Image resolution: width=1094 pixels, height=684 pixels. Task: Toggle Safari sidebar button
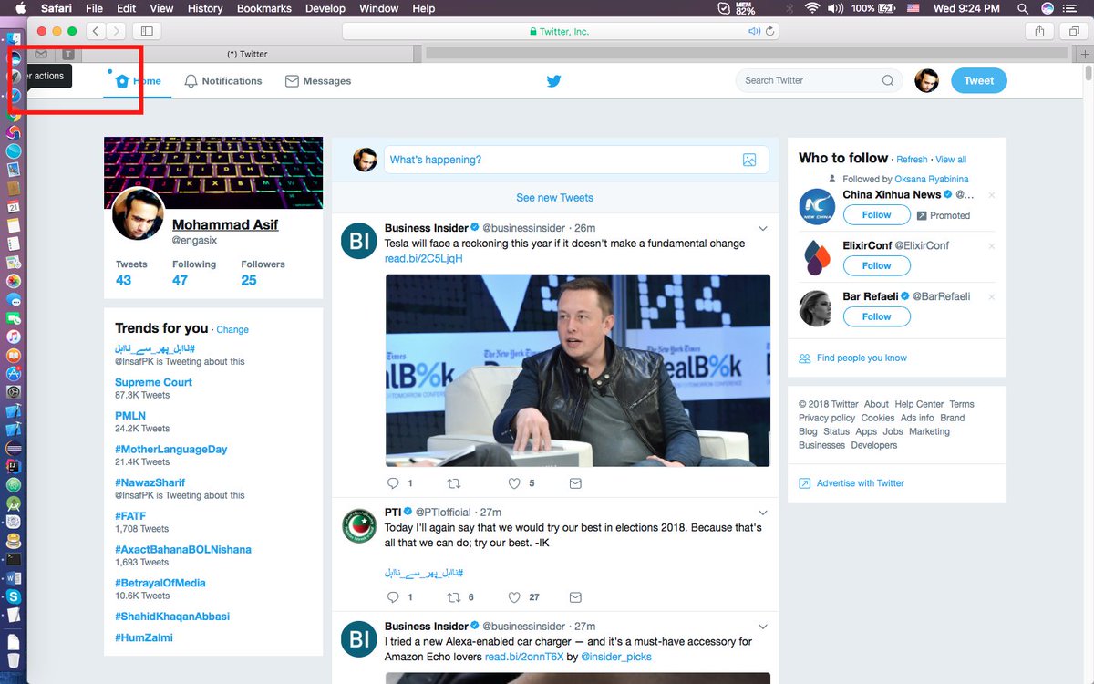[x=146, y=31]
